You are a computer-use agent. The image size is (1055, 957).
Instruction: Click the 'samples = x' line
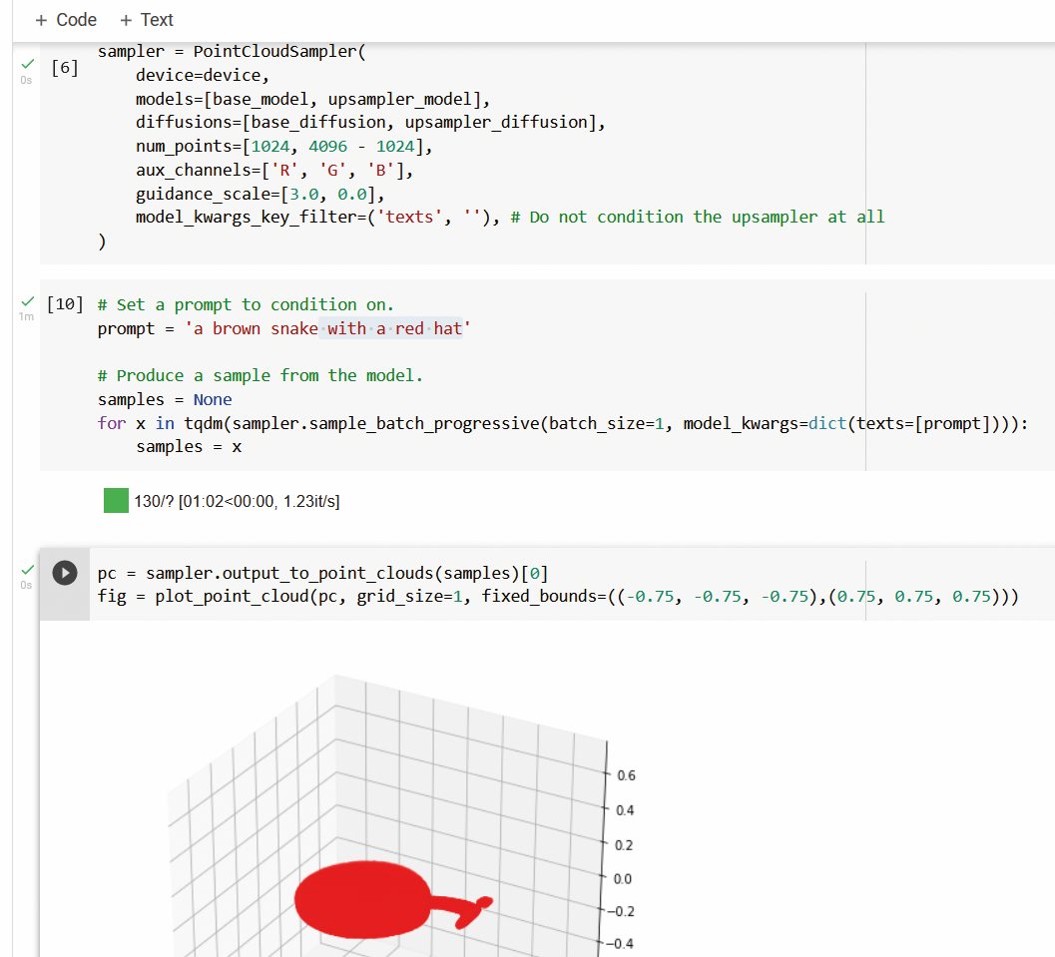189,447
